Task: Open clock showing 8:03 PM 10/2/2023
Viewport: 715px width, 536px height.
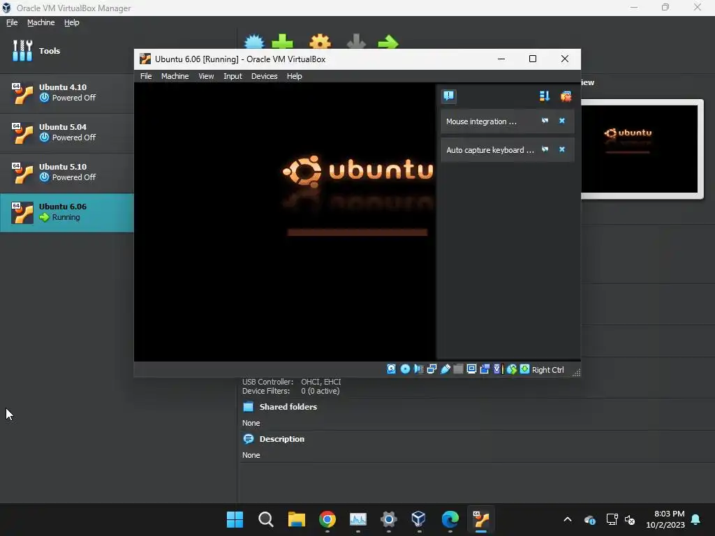Action: coord(665,519)
